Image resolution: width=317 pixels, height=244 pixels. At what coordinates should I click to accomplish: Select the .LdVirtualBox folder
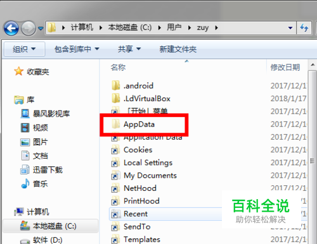pyautogui.click(x=147, y=99)
